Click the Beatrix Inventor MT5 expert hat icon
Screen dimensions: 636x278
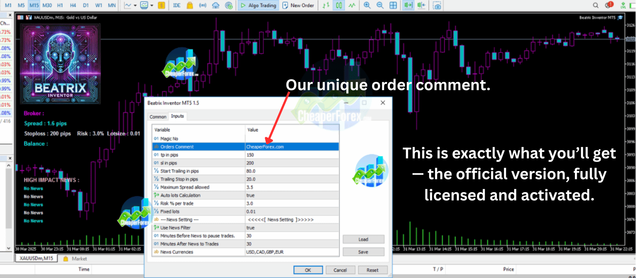pyautogui.click(x=620, y=17)
